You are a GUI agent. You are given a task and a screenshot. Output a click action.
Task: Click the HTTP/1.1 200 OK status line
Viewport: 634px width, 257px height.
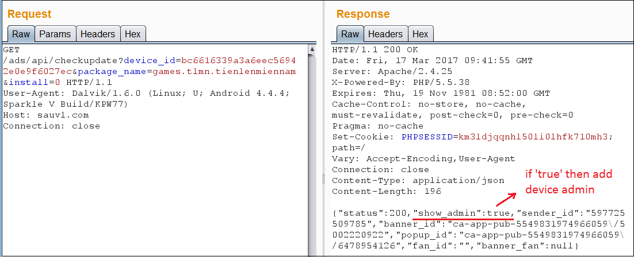[375, 50]
